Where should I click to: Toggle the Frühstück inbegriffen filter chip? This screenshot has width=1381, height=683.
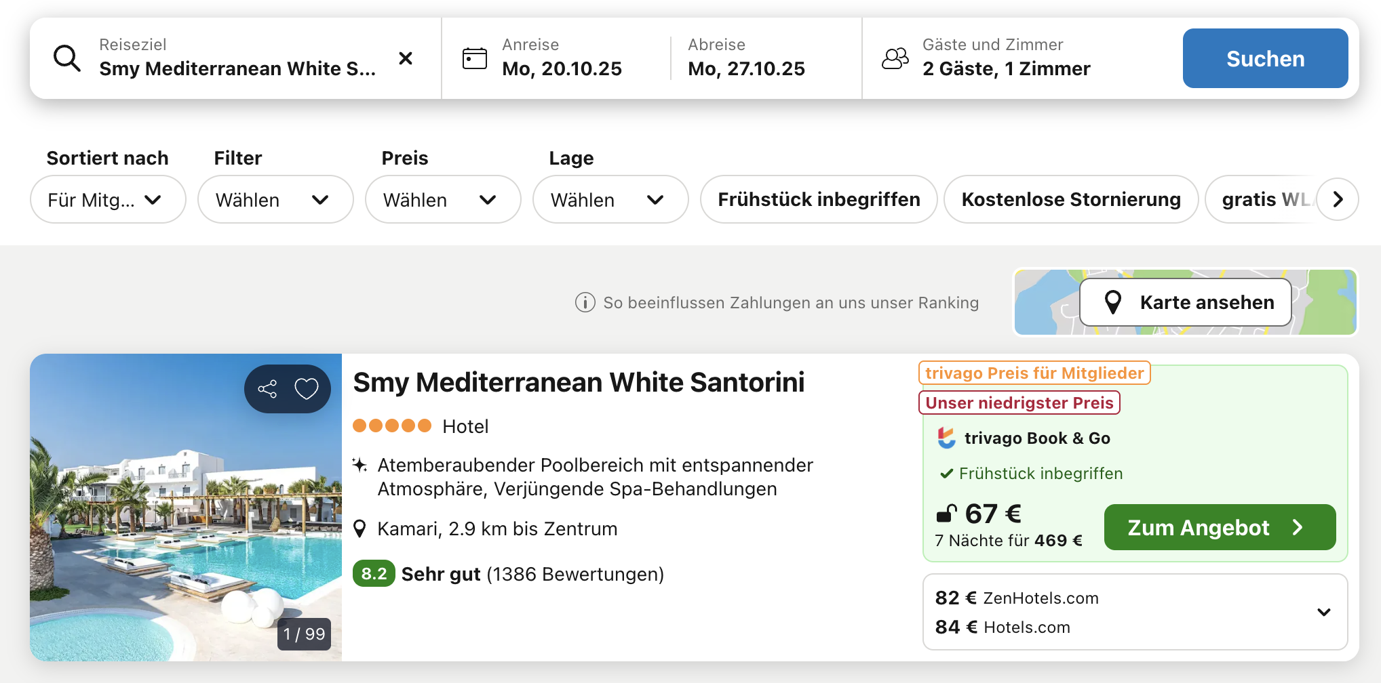pos(819,199)
